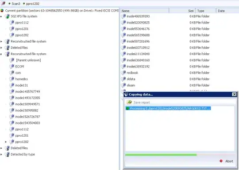
Task: Expand the ppro1202 node that has an arrow
Action: (x=6, y=142)
